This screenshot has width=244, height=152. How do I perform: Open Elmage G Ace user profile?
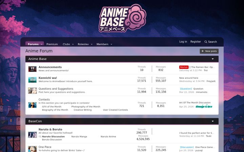(204, 106)
